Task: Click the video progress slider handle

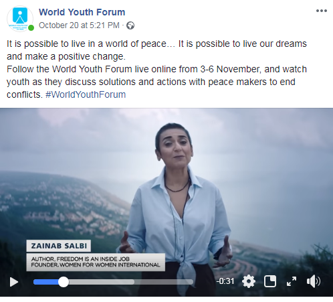Action: pyautogui.click(x=64, y=282)
